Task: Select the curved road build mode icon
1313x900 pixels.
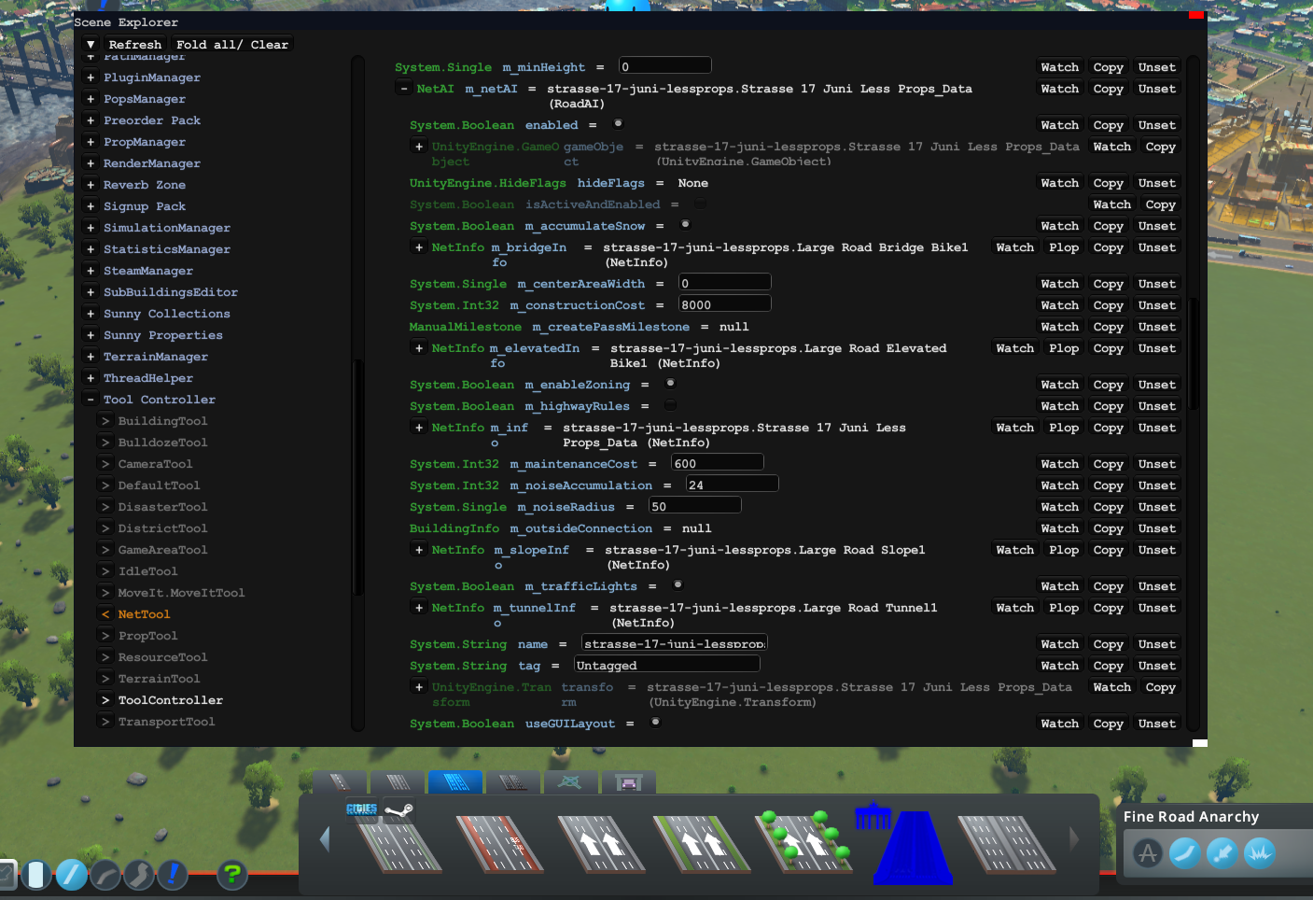Action: (105, 875)
